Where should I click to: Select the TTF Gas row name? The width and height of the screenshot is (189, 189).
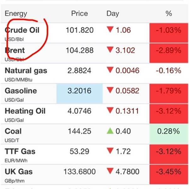pos(20,151)
